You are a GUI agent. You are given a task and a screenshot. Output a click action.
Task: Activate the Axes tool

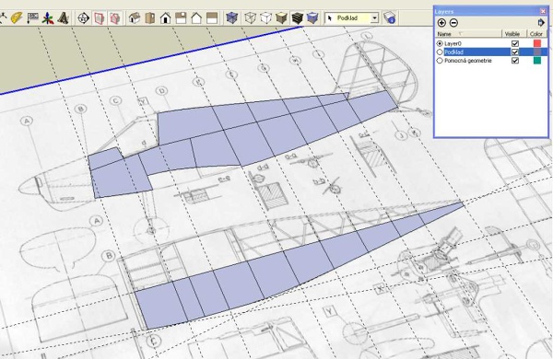pos(48,17)
